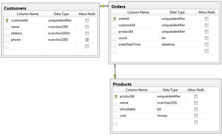Click uniqueidentifier type for Customers customerId
This screenshot has width=222, height=136.
coord(62,20)
